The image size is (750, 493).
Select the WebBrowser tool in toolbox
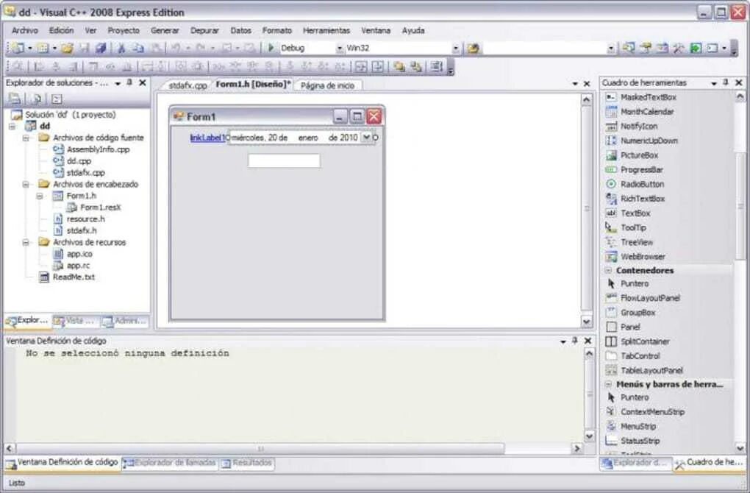(643, 257)
